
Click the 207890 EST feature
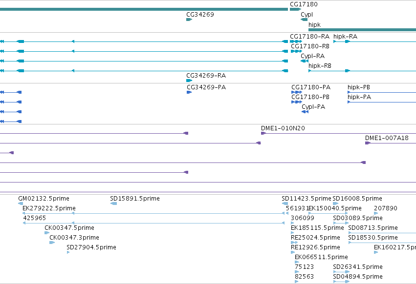(376, 213)
